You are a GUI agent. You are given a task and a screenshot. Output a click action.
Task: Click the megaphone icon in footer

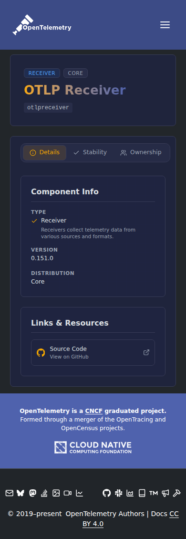click(165, 493)
